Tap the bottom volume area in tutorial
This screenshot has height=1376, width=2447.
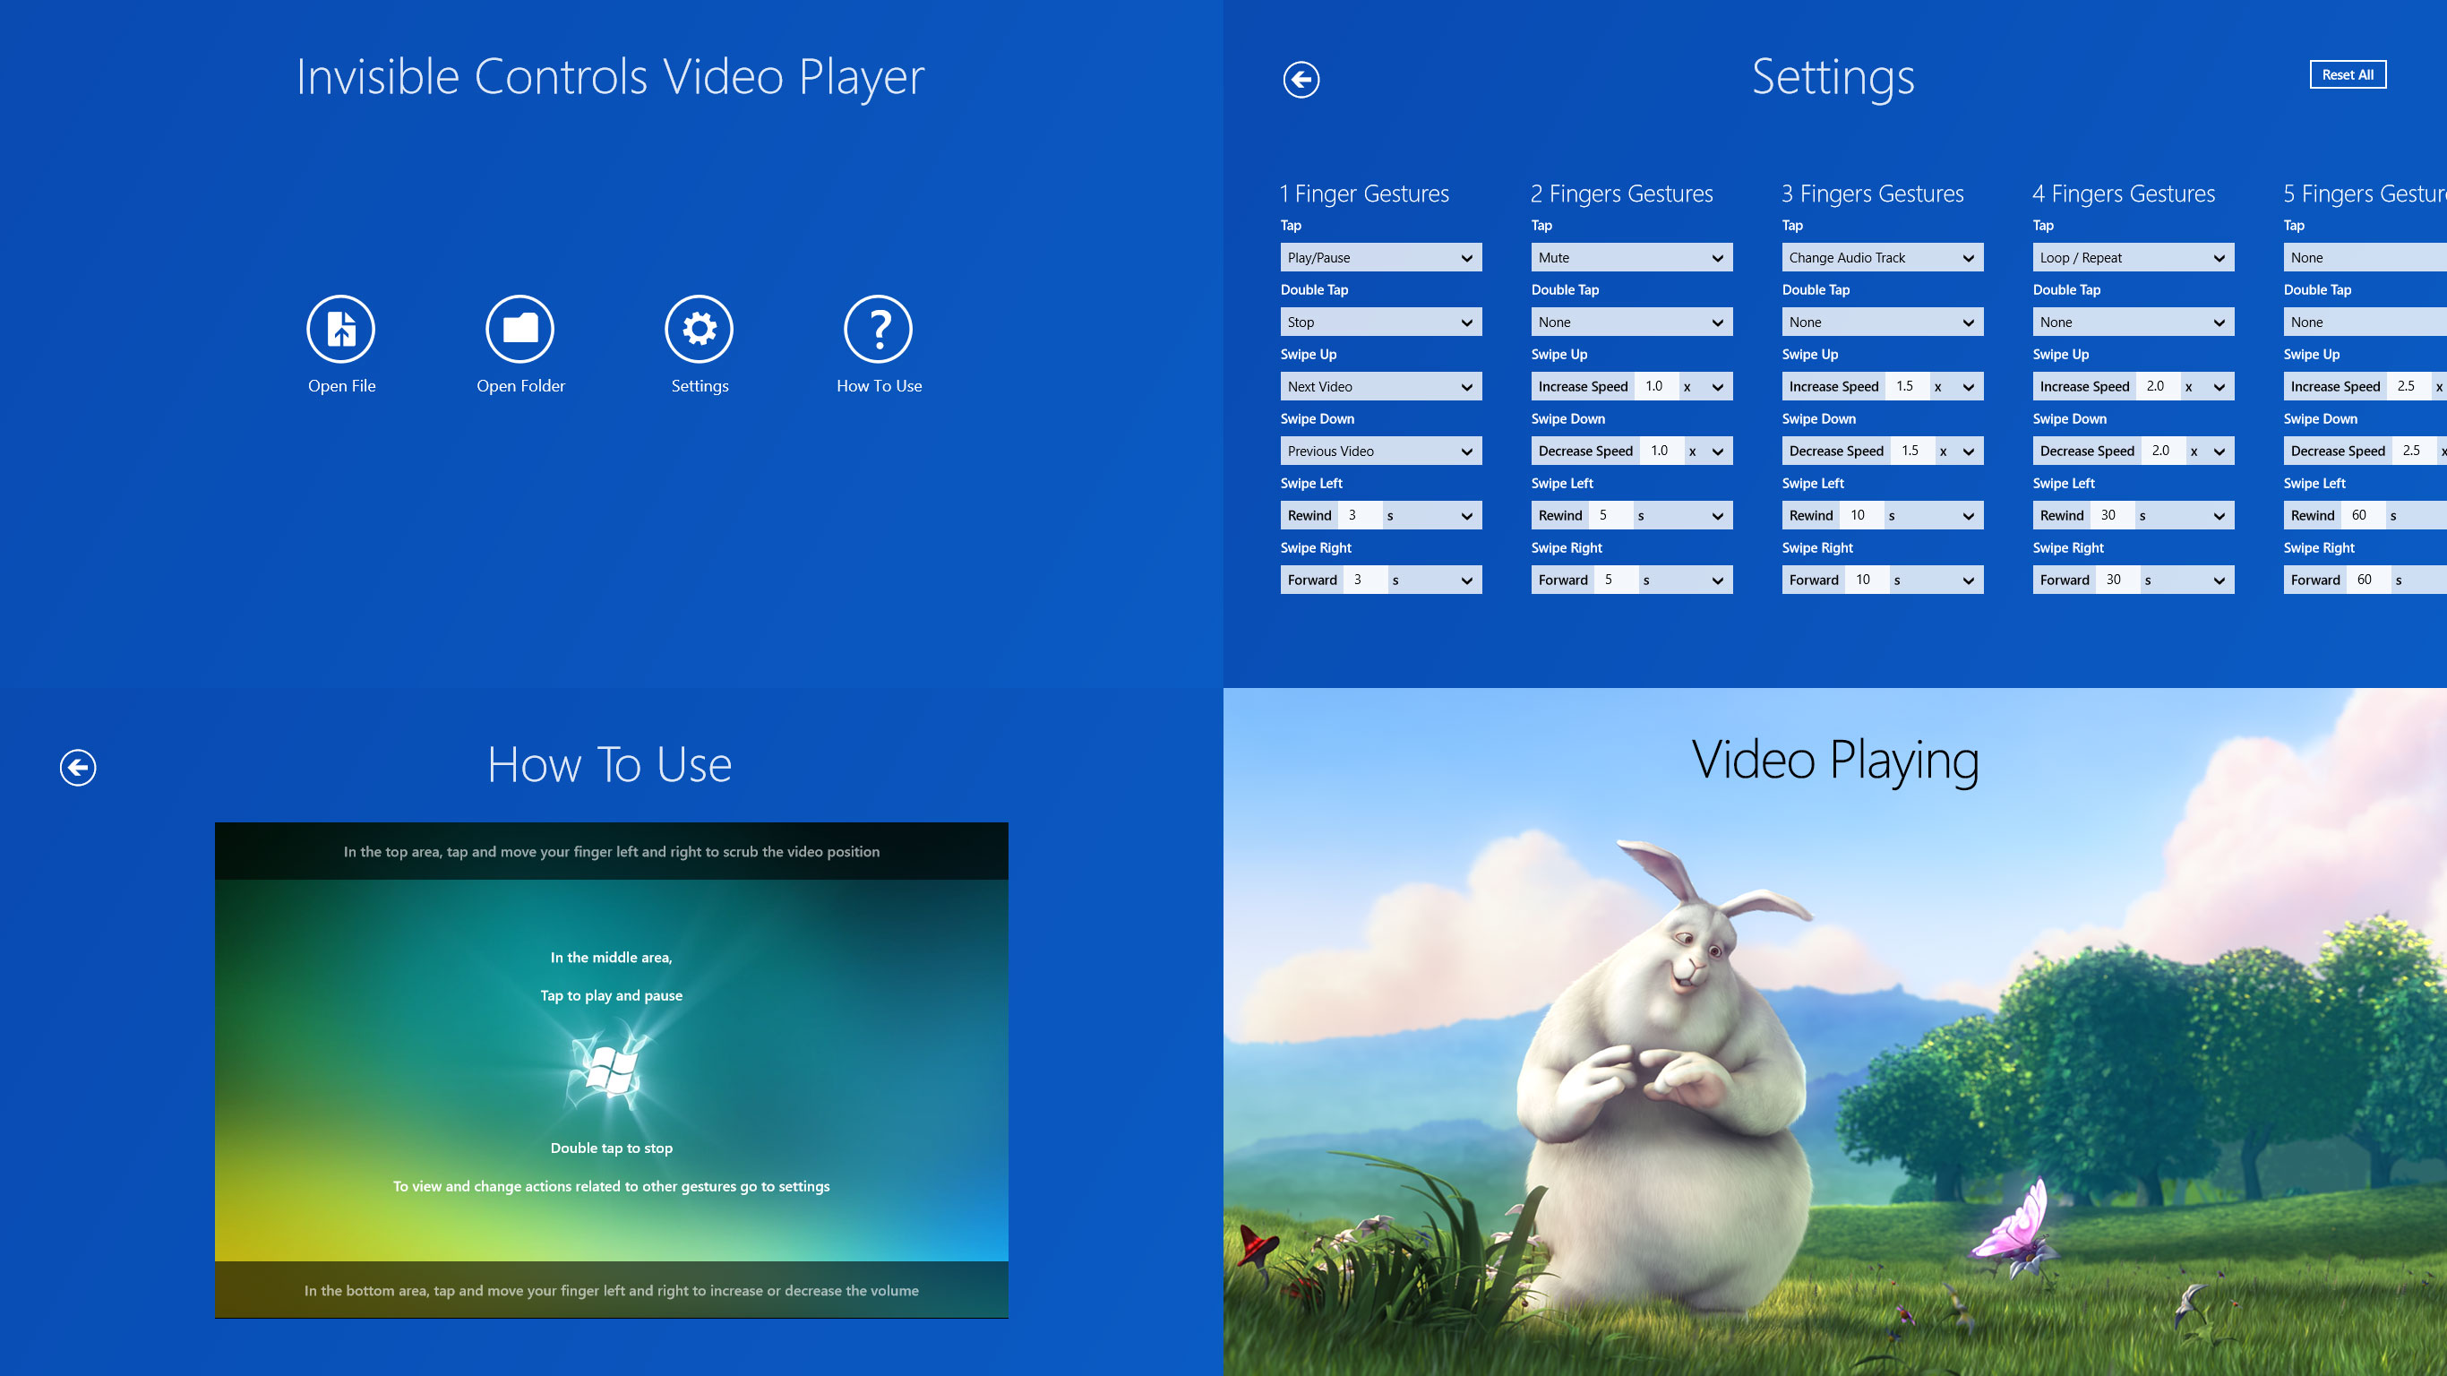tap(612, 1289)
